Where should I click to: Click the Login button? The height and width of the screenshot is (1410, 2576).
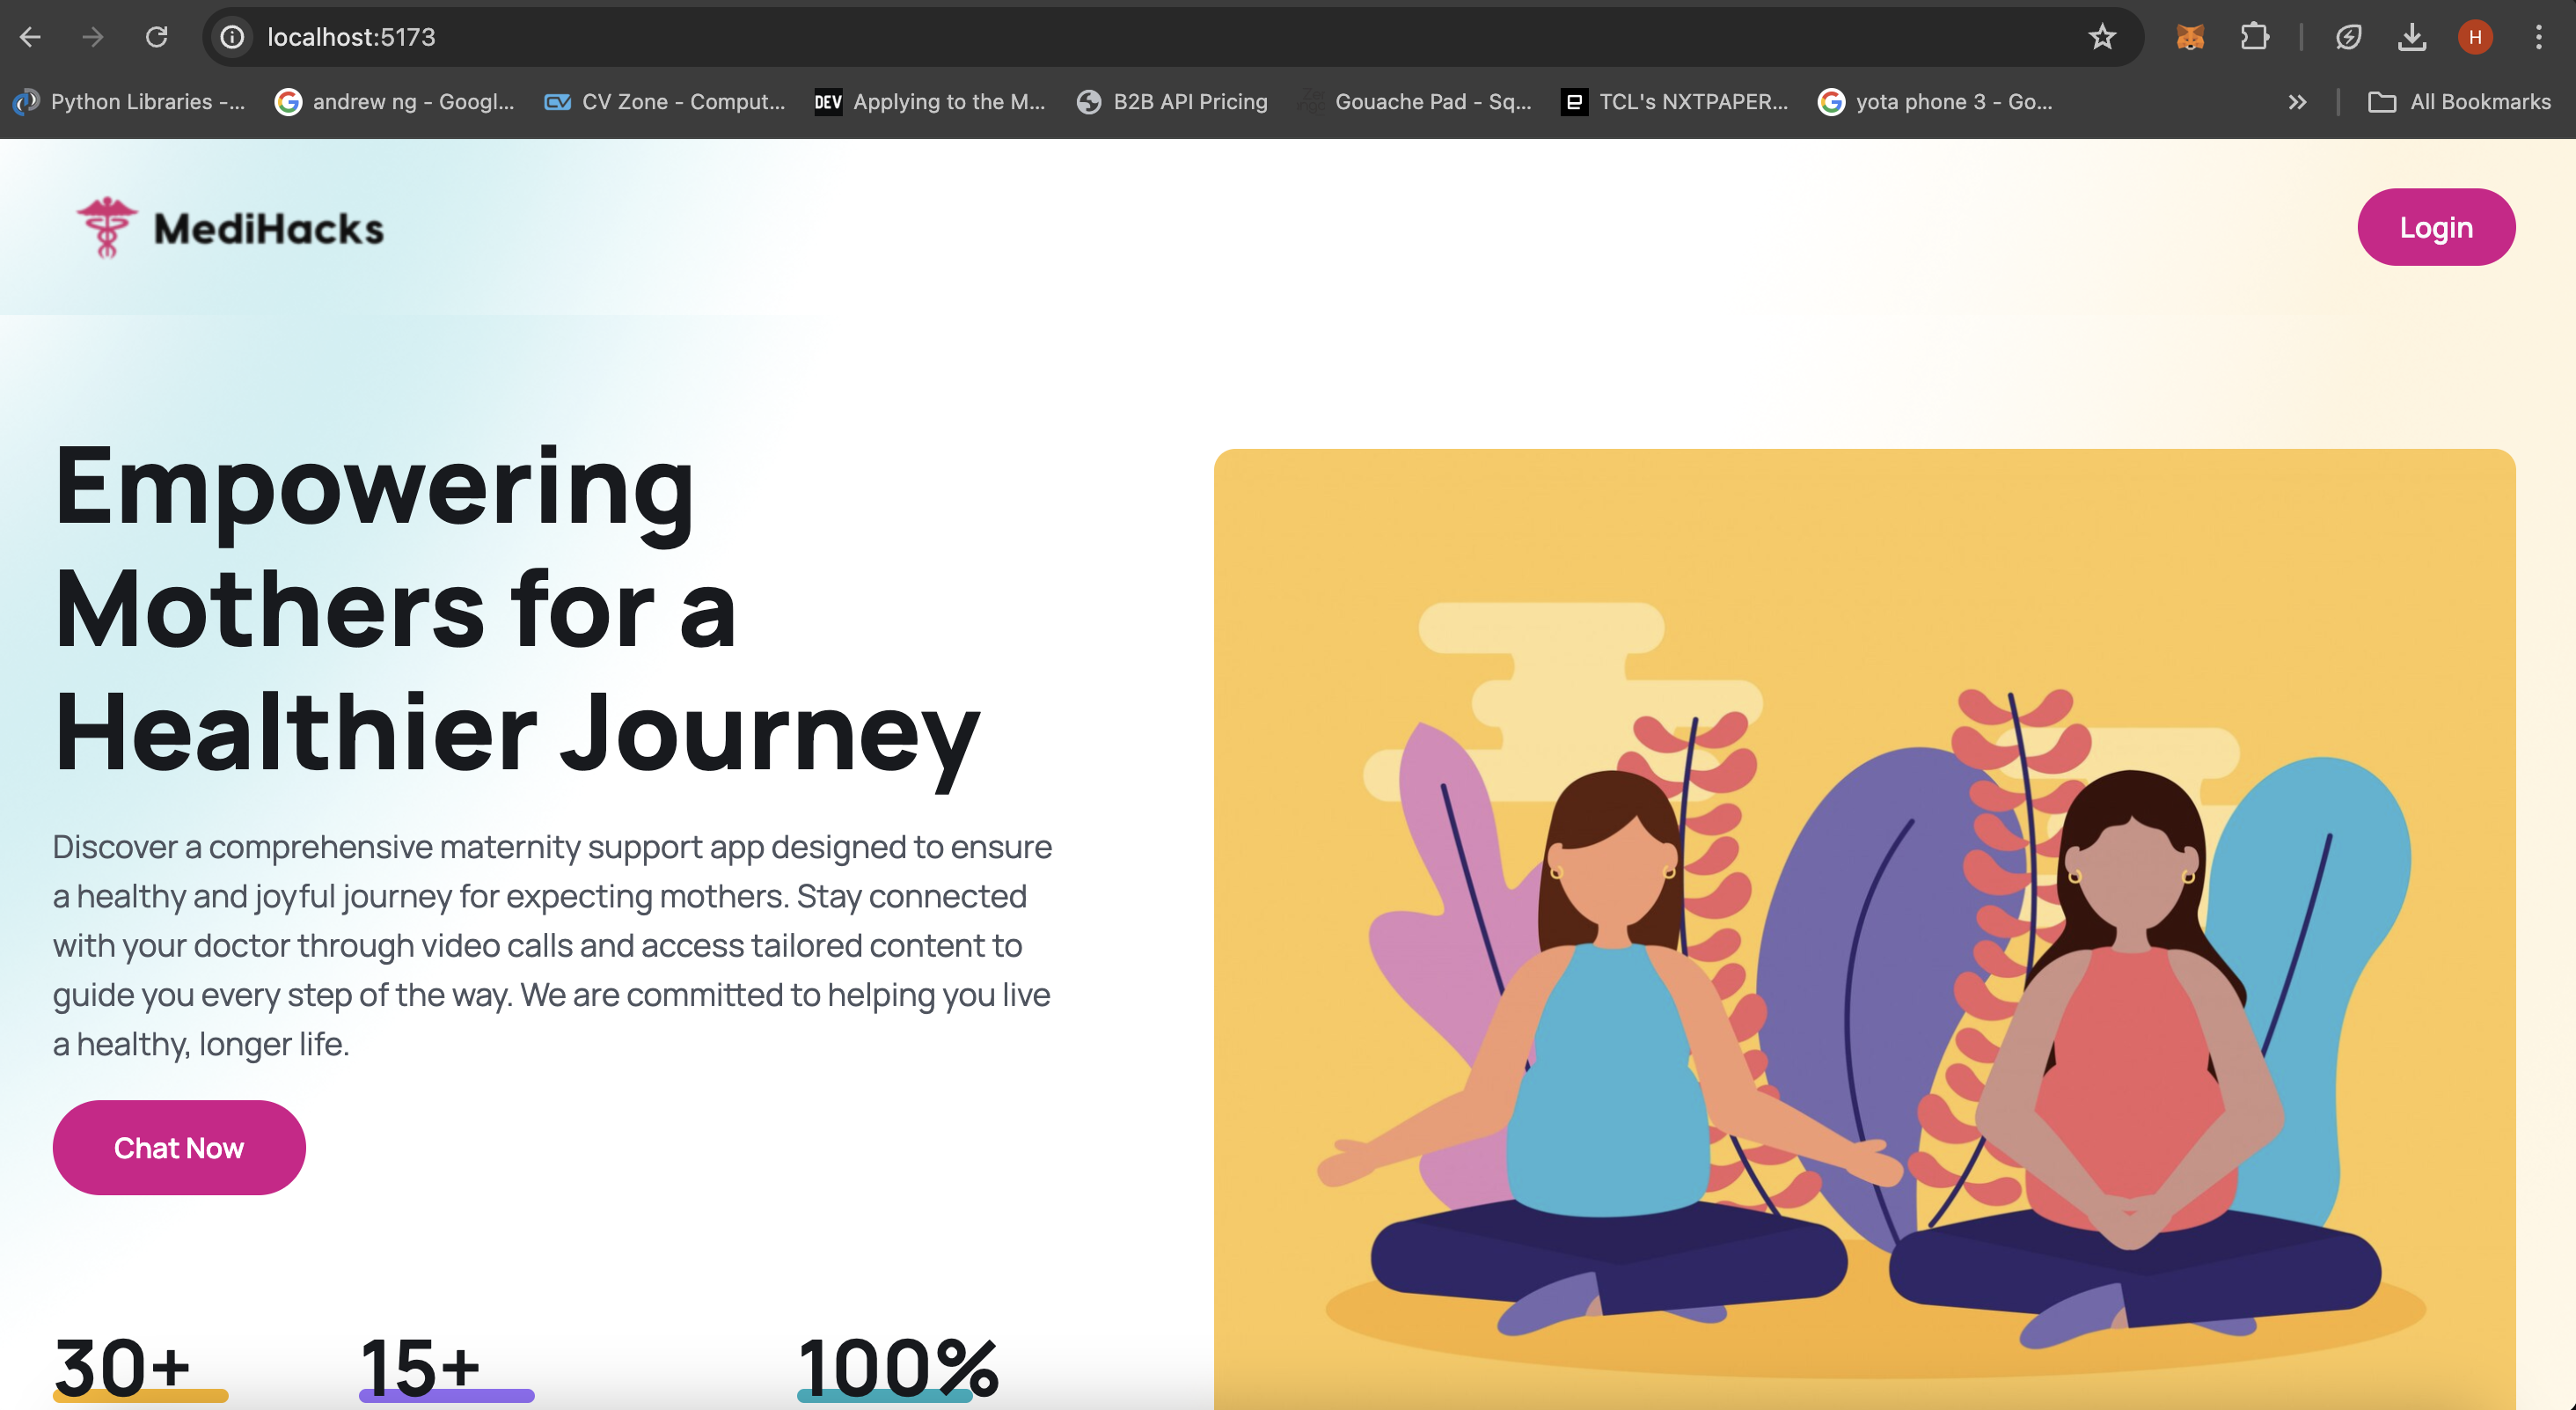tap(2435, 227)
